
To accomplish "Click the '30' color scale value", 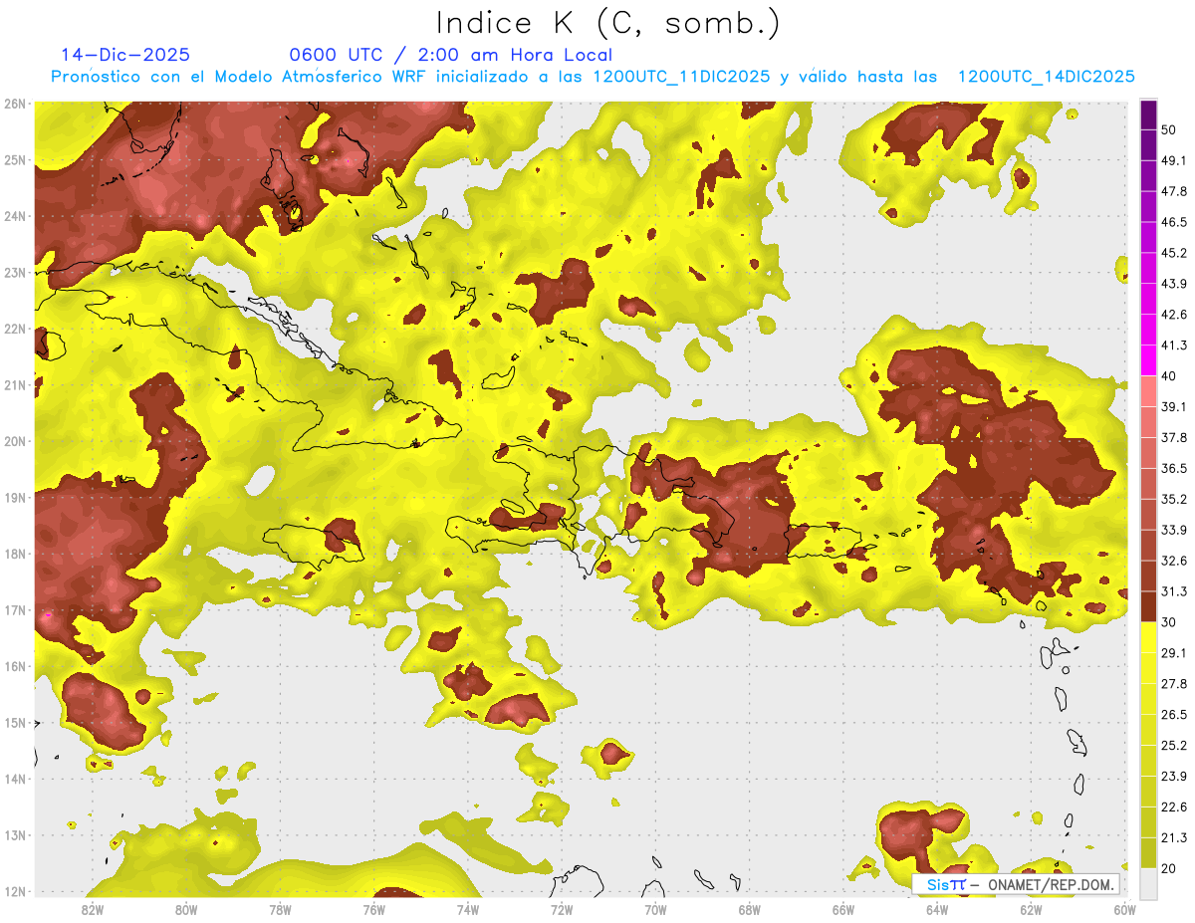I will coord(1169,622).
